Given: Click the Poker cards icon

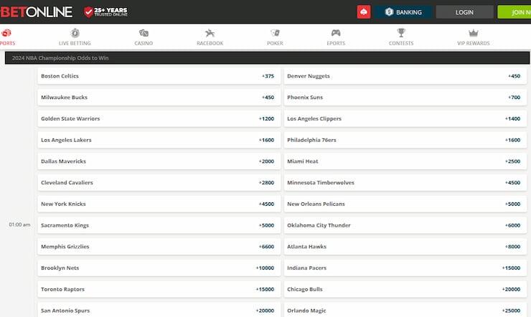Looking at the screenshot, I should (275, 33).
